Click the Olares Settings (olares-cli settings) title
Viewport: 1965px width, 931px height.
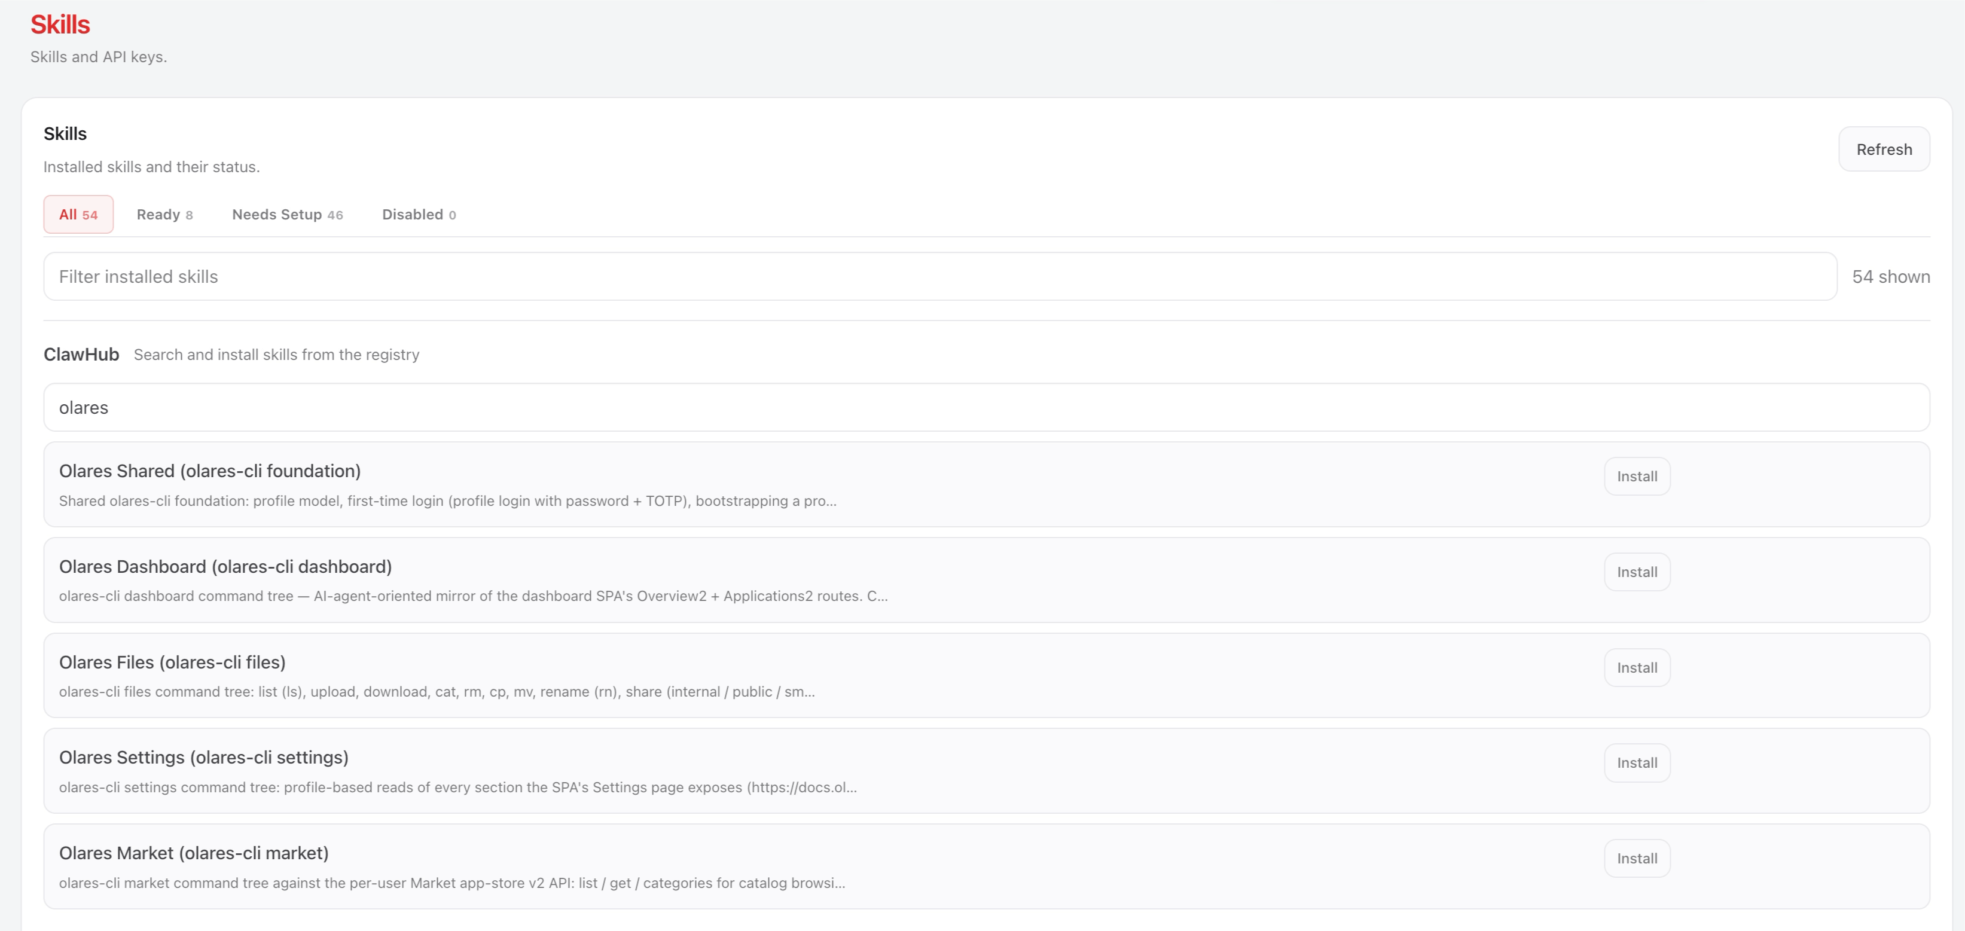click(204, 758)
